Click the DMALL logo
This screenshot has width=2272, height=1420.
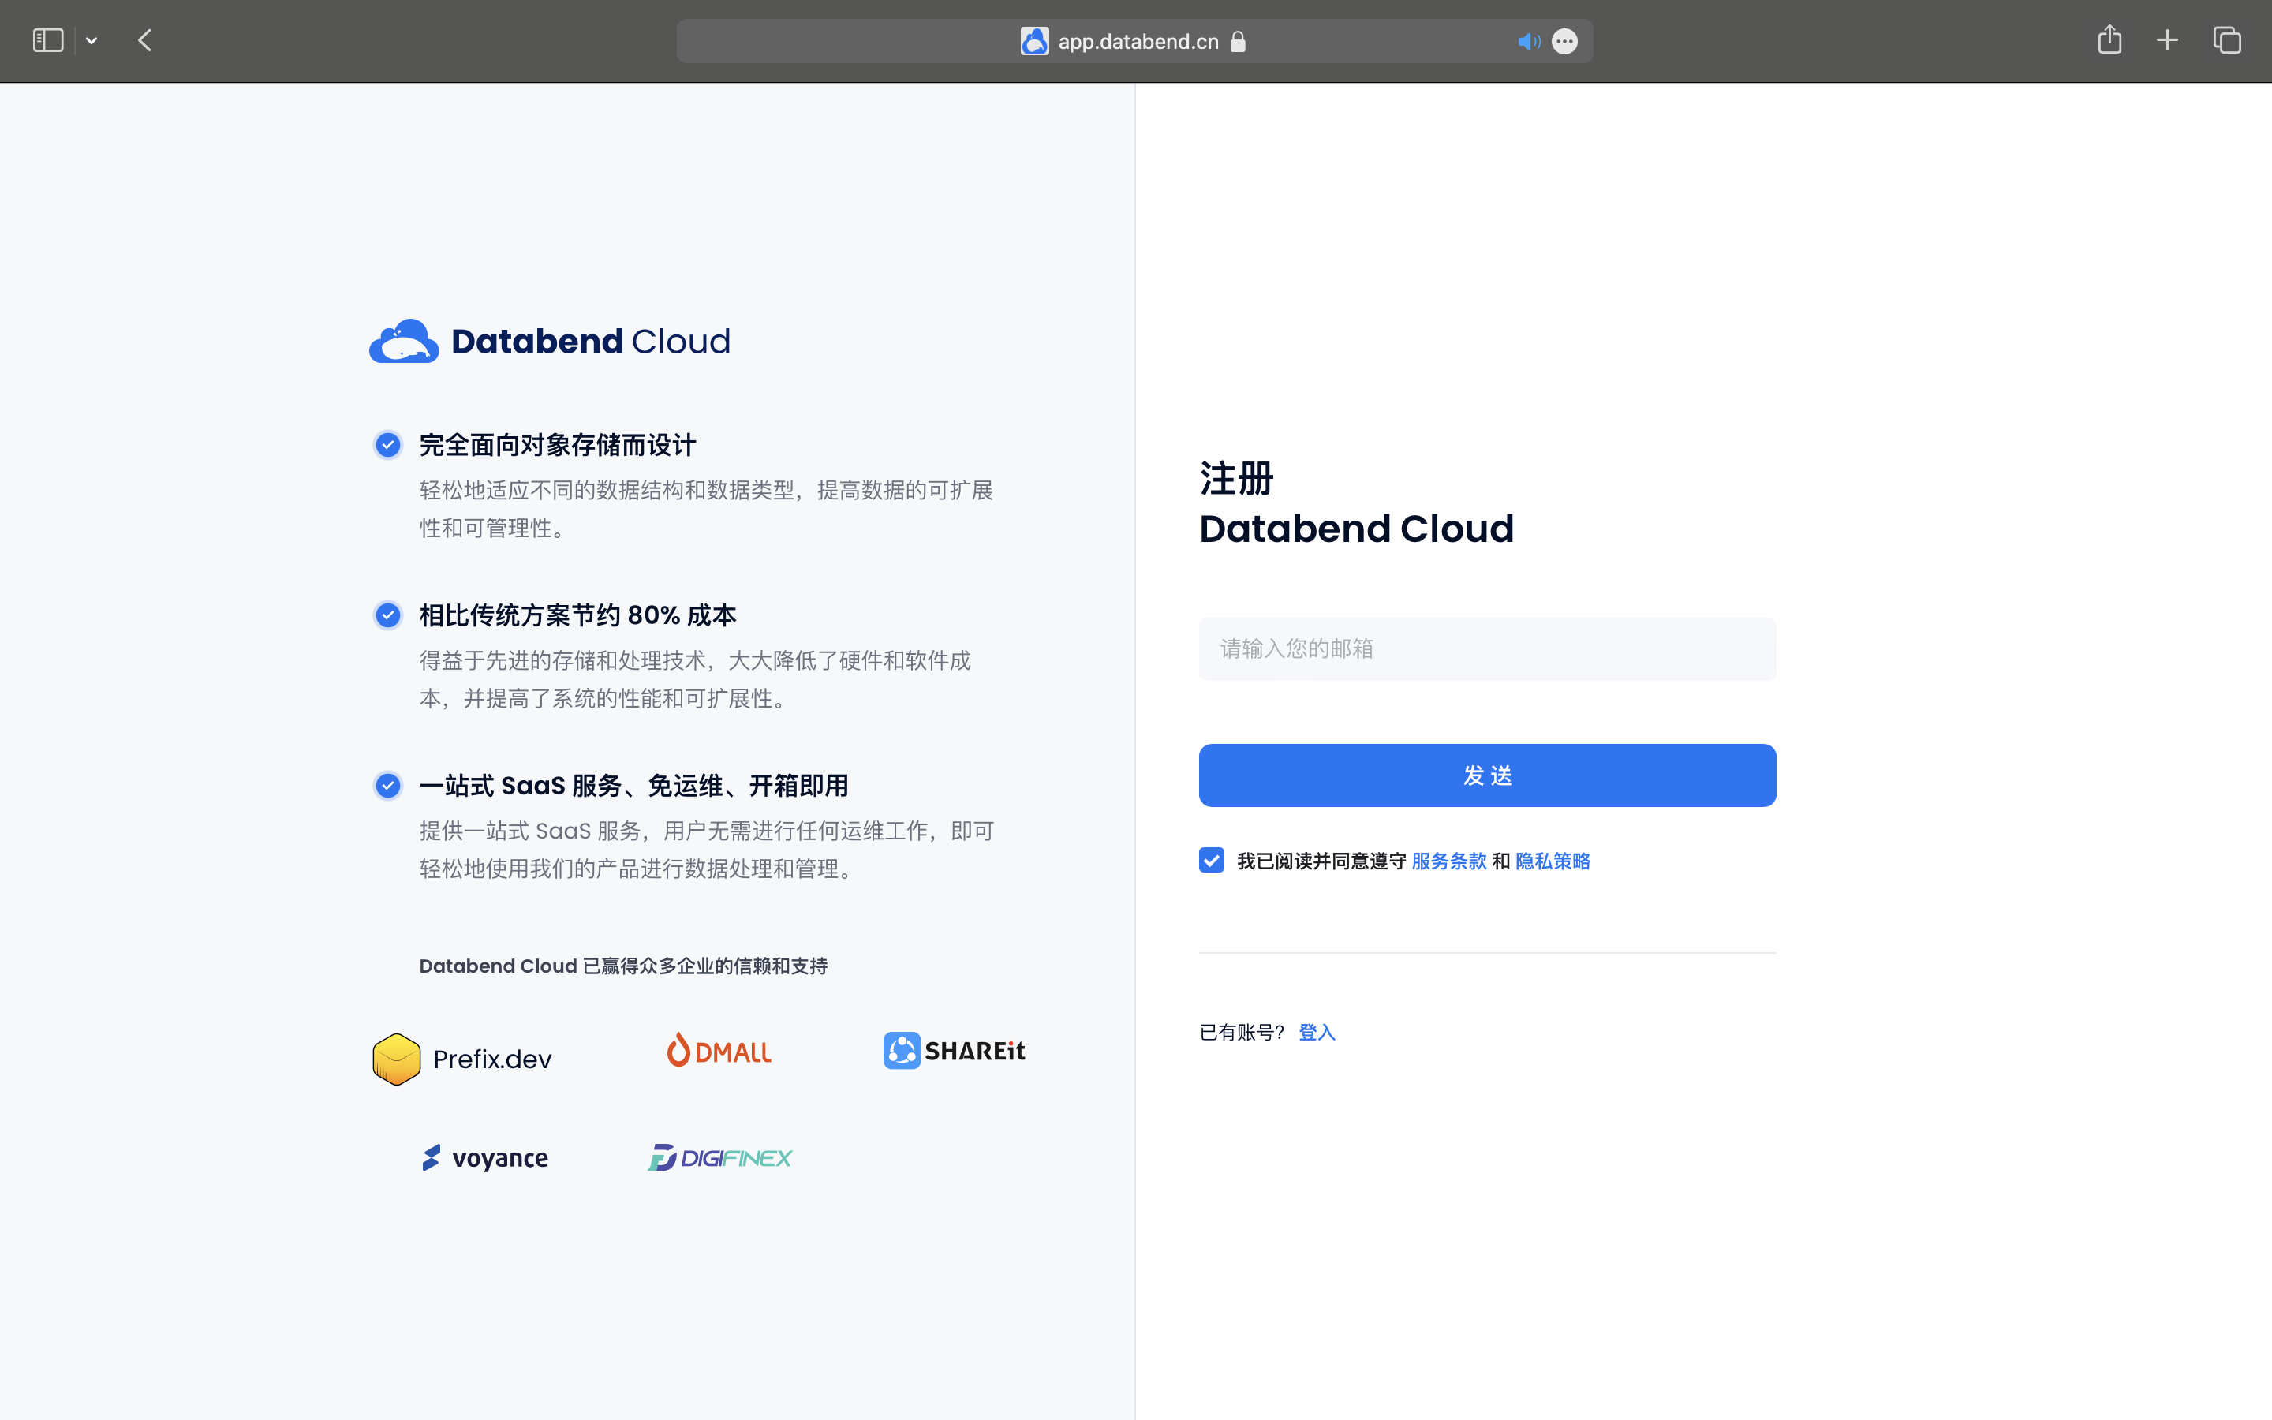(719, 1051)
